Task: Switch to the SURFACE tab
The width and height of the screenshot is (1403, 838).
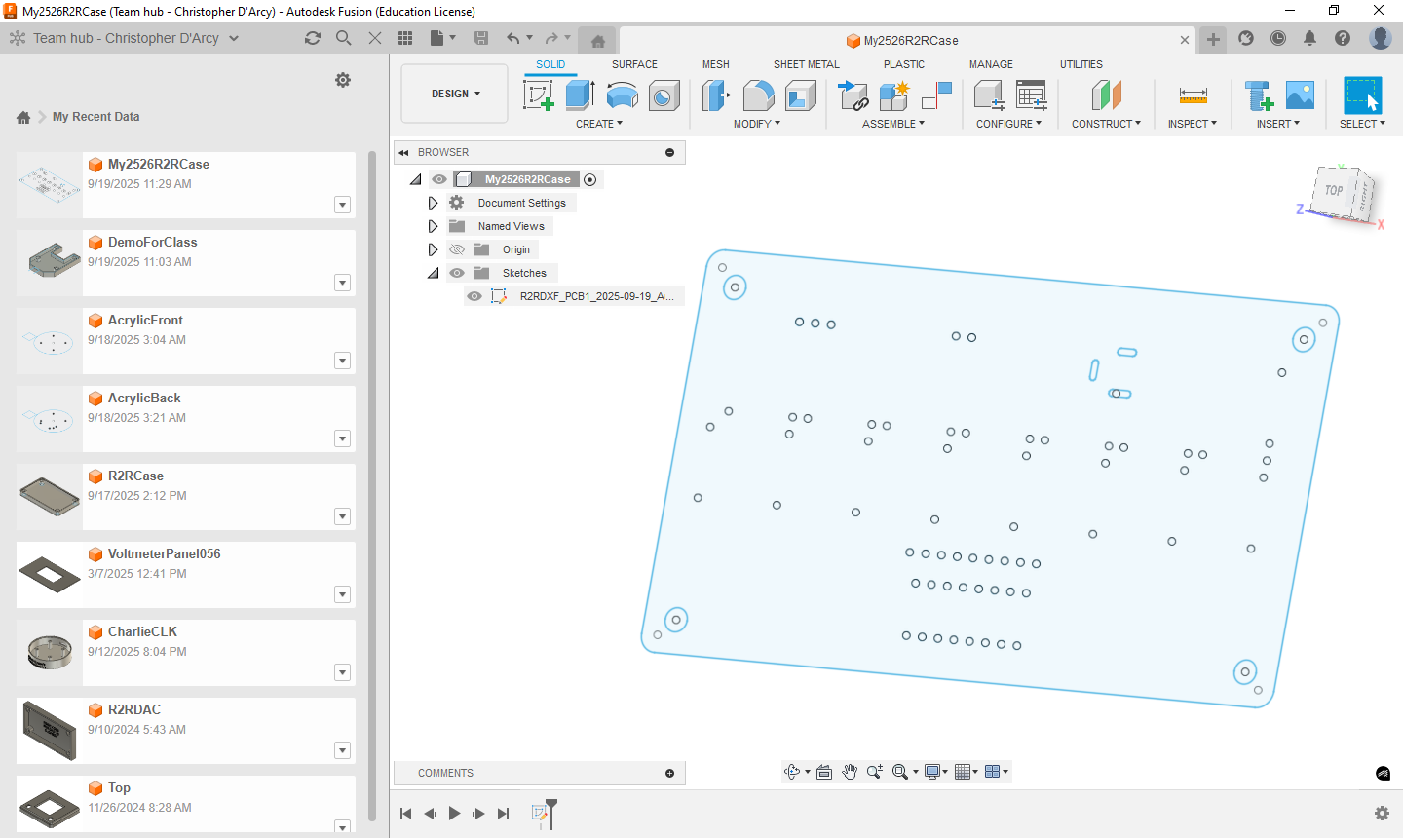Action: click(634, 64)
